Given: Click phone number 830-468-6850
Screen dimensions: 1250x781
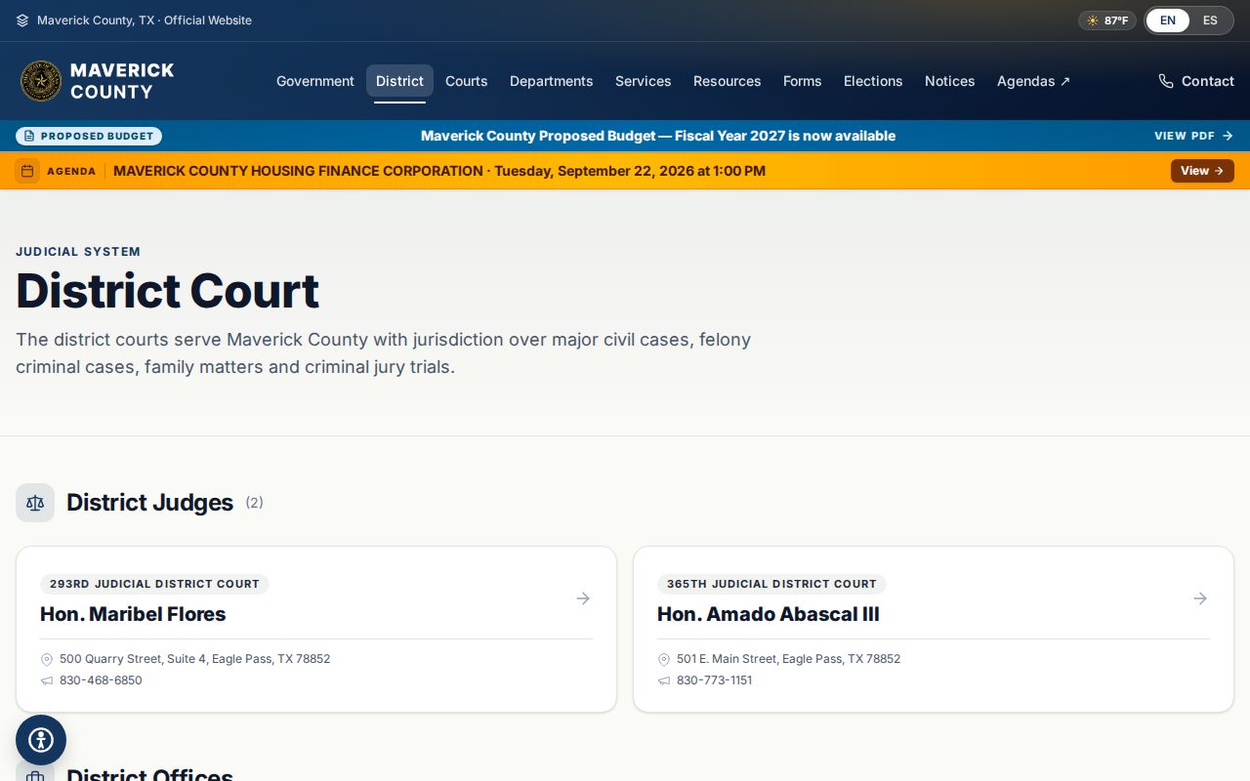Looking at the screenshot, I should pos(101,680).
